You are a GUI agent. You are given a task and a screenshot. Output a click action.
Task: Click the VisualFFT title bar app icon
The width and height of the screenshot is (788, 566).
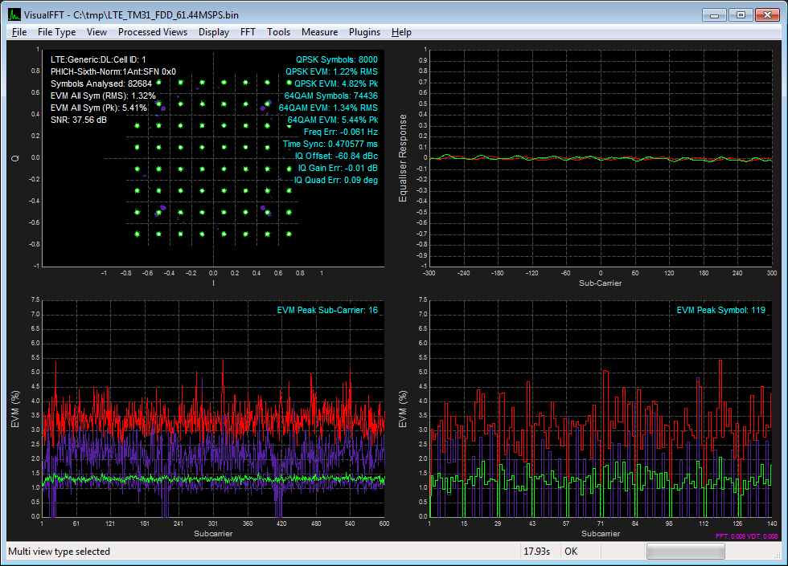point(14,14)
